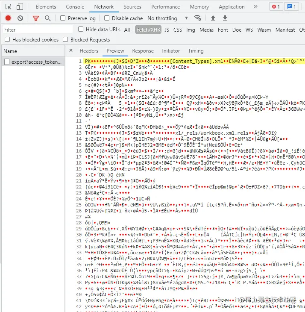Toggle the red filter funnel icon
Viewport: 305px width, 312px height.
36,18
